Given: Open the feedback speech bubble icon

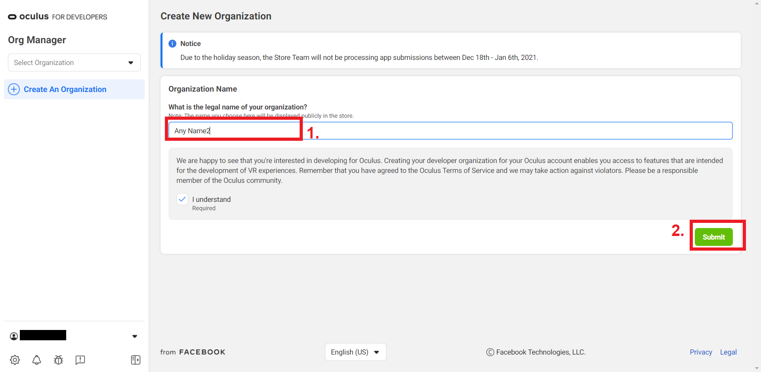Looking at the screenshot, I should click(80, 360).
